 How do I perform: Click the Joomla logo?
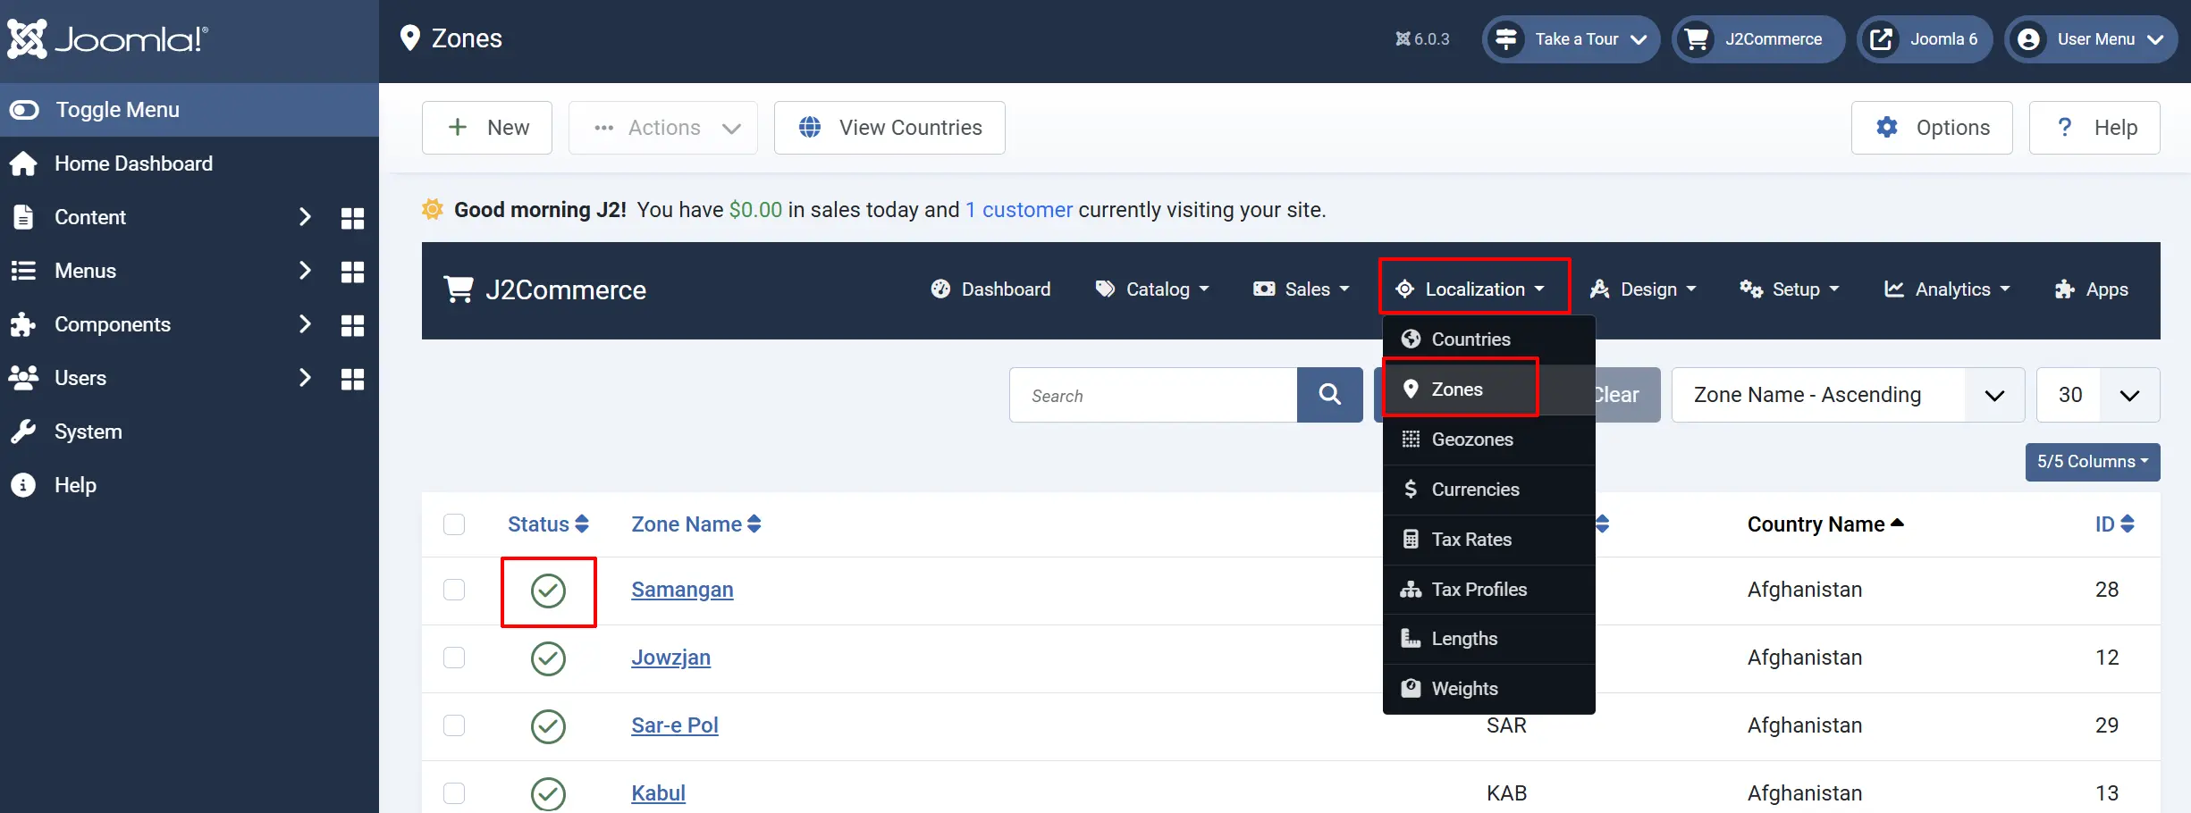[108, 39]
